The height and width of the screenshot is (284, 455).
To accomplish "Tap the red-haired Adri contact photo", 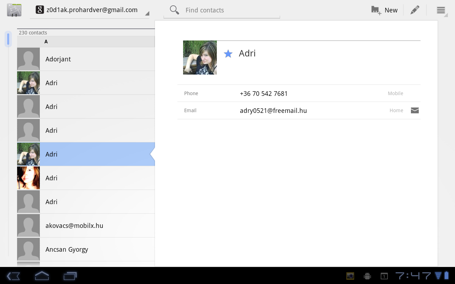I will pos(28,178).
